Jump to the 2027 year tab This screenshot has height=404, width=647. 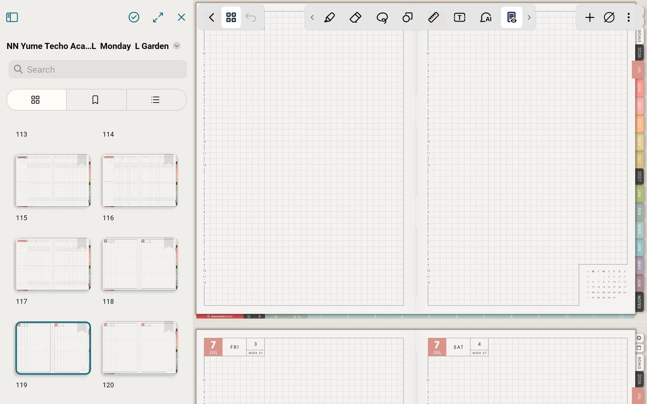point(639,176)
